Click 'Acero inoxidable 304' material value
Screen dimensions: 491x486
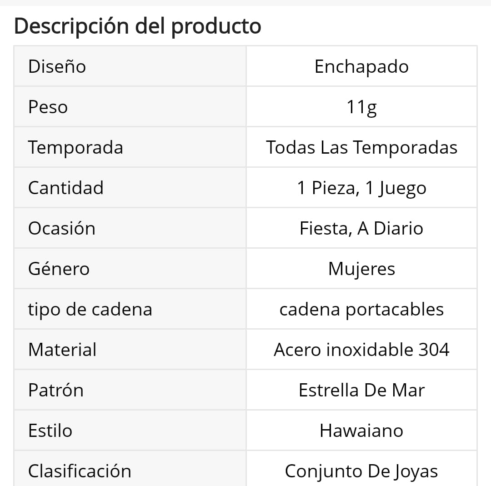pyautogui.click(x=362, y=350)
